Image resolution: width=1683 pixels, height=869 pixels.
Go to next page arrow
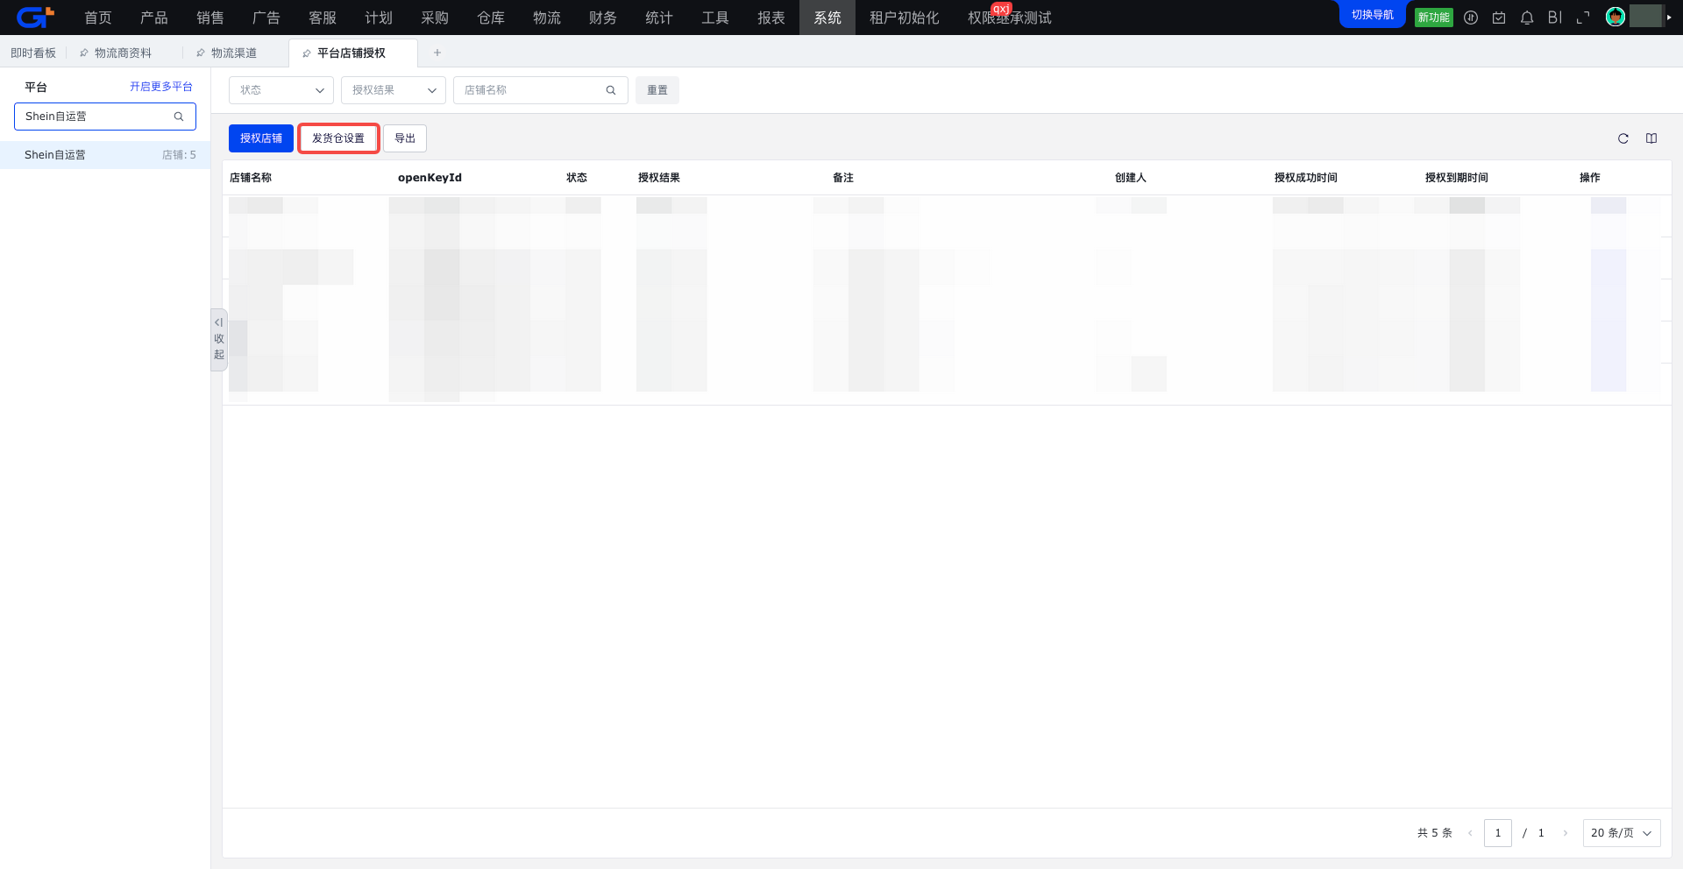coord(1566,833)
